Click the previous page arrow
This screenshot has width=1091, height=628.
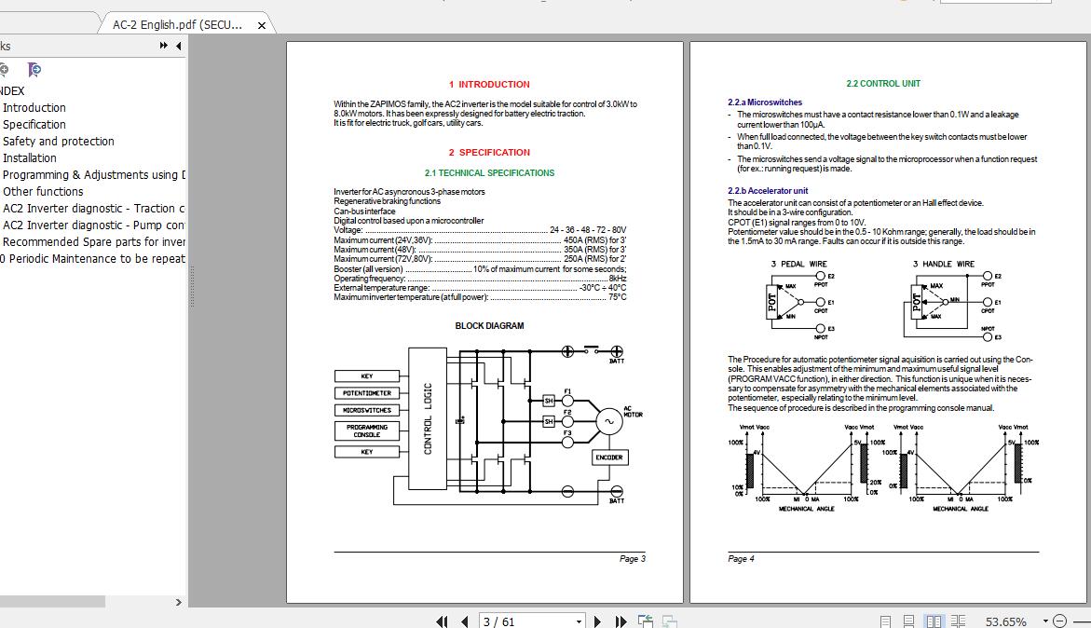(x=464, y=620)
